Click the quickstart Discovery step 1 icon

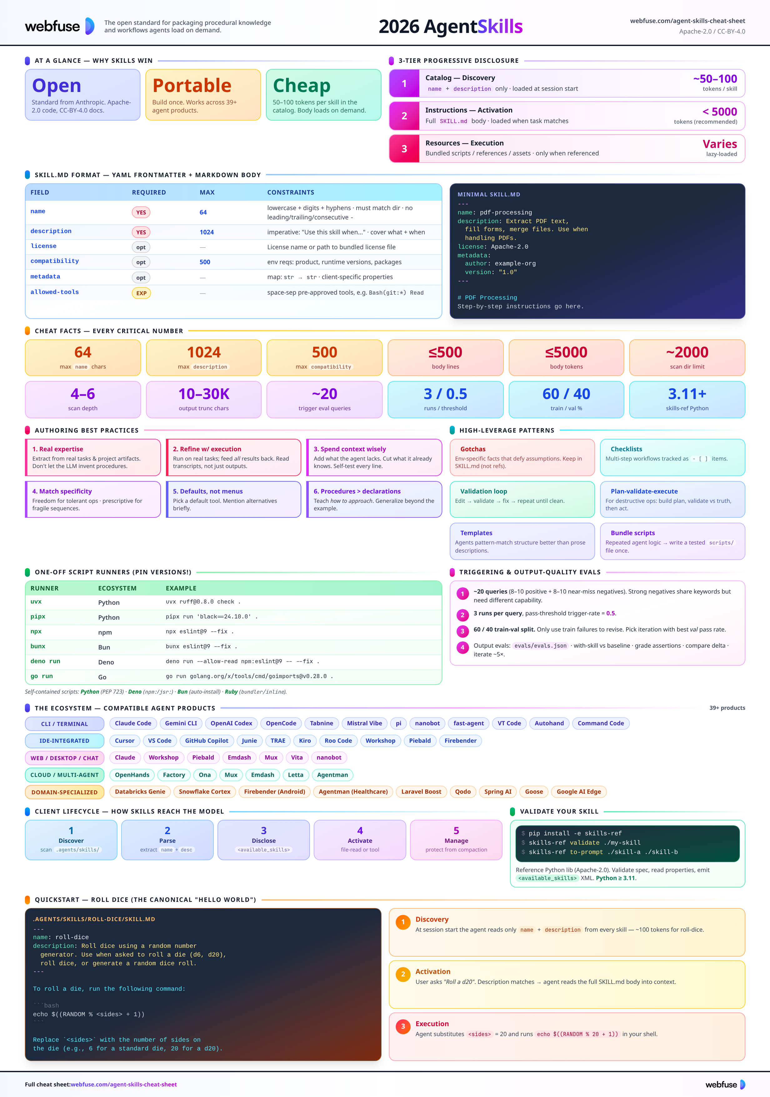(403, 922)
